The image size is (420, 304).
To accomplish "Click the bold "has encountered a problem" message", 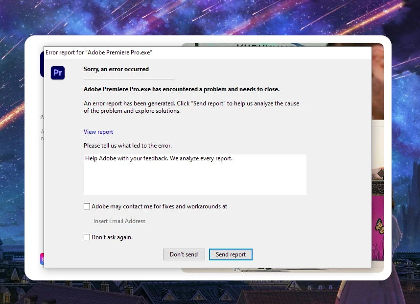I will 181,89.
